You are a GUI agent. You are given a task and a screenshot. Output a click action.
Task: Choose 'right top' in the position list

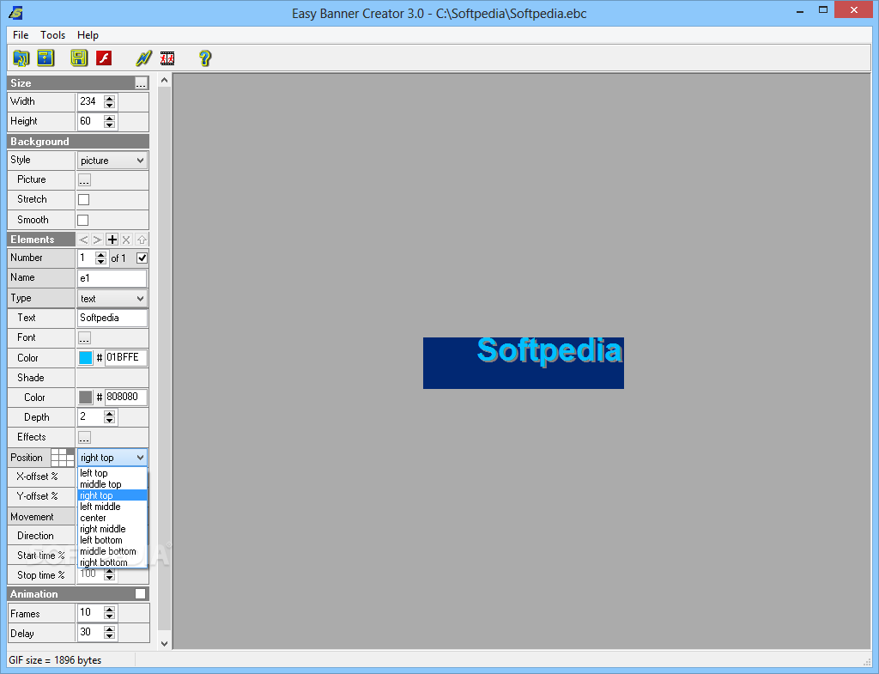112,495
